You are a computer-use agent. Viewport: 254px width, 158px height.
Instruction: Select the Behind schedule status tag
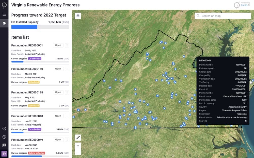(x=37, y=153)
